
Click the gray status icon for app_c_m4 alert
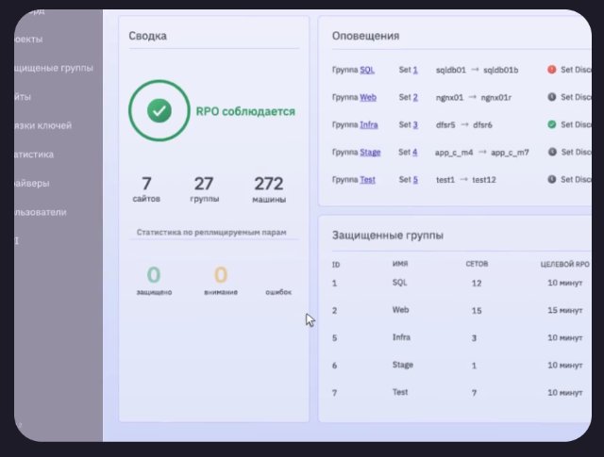tap(552, 152)
